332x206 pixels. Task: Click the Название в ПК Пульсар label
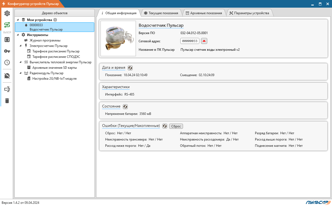(157, 50)
